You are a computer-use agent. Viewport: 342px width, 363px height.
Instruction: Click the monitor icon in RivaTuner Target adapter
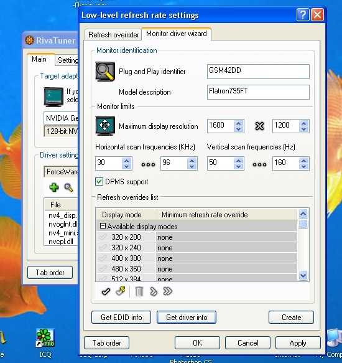coord(53,97)
